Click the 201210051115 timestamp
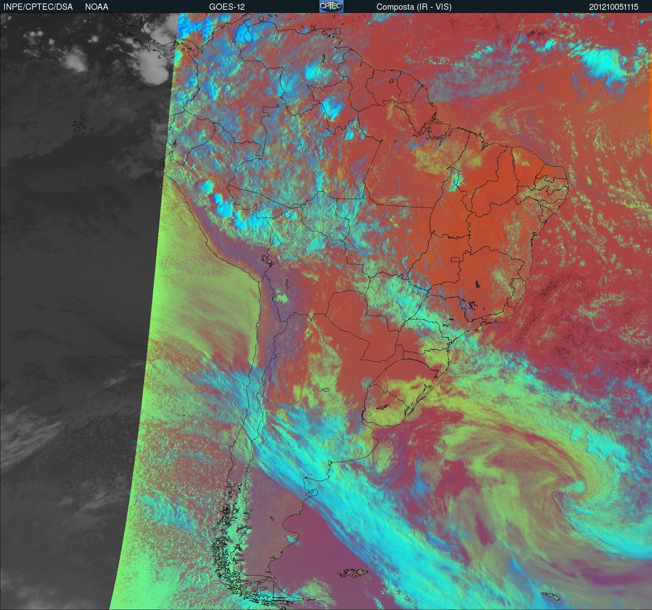Viewport: 652px width, 610px height. pyautogui.click(x=614, y=7)
